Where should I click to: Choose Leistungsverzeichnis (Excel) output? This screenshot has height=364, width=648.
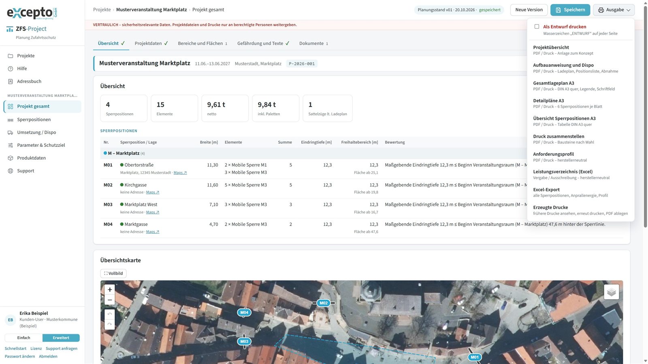(x=580, y=174)
